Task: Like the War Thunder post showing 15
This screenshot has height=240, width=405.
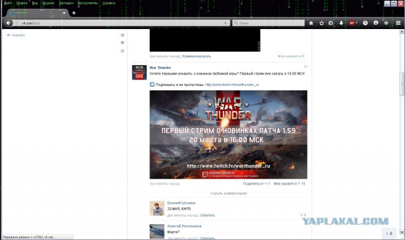Action: tap(289, 184)
